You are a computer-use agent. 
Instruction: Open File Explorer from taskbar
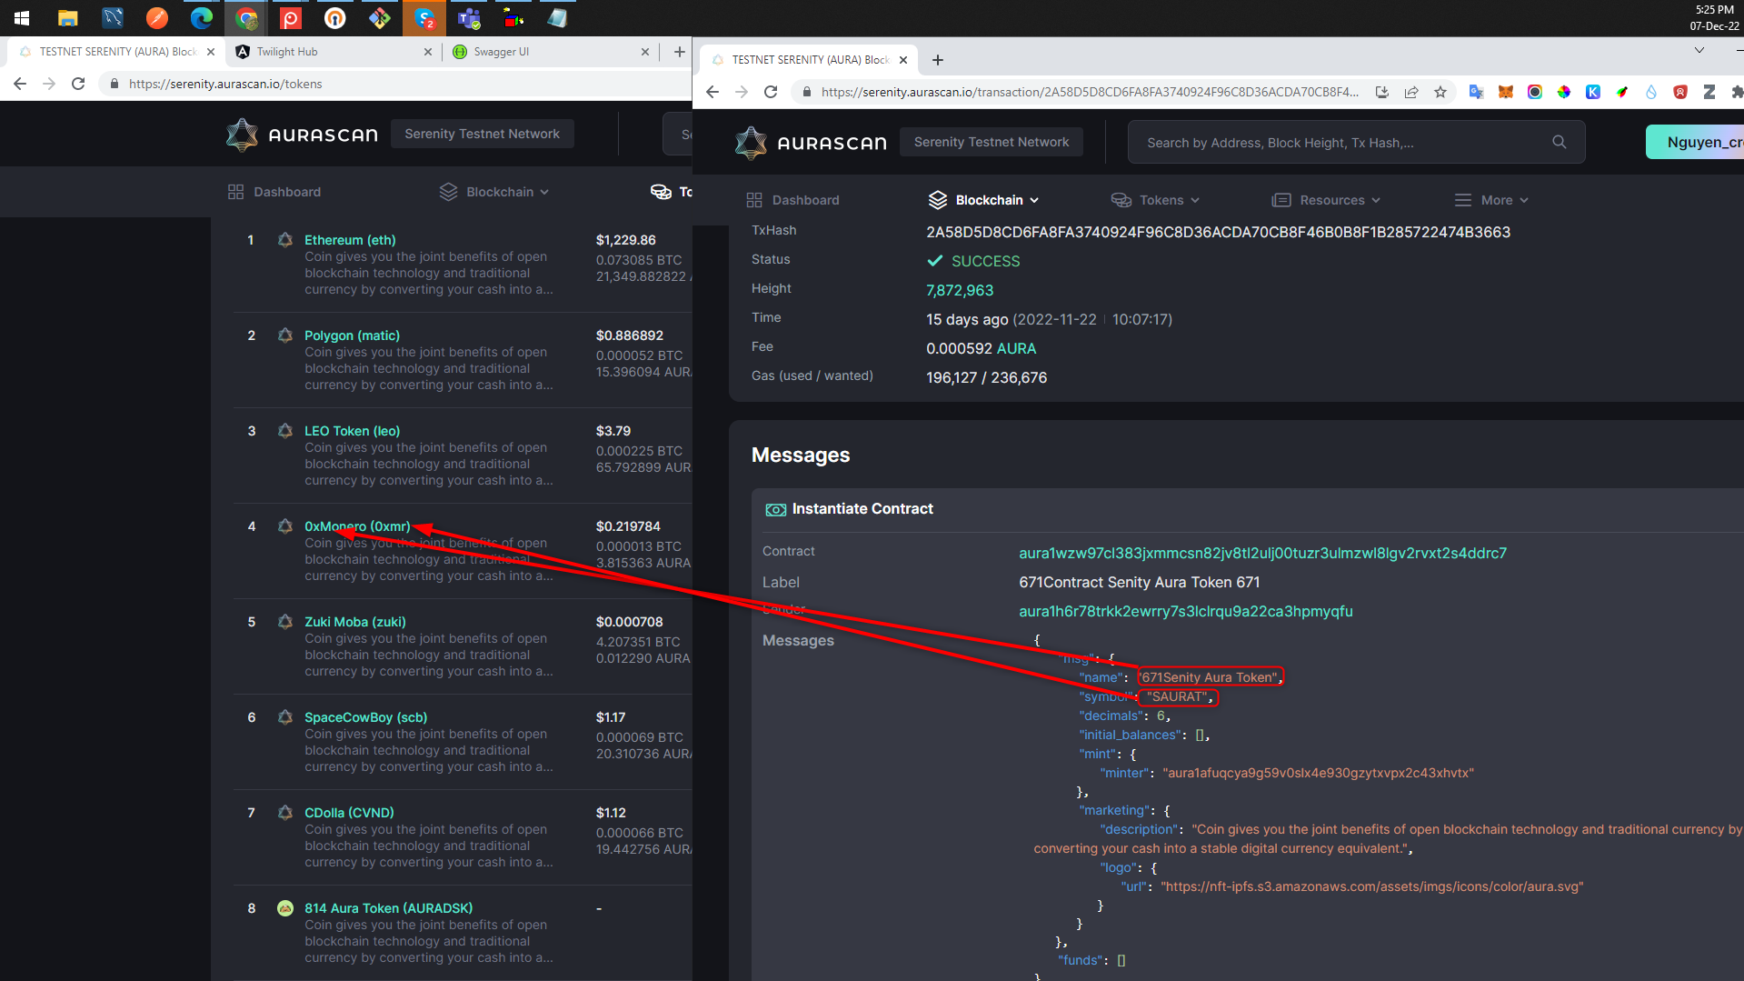[67, 17]
